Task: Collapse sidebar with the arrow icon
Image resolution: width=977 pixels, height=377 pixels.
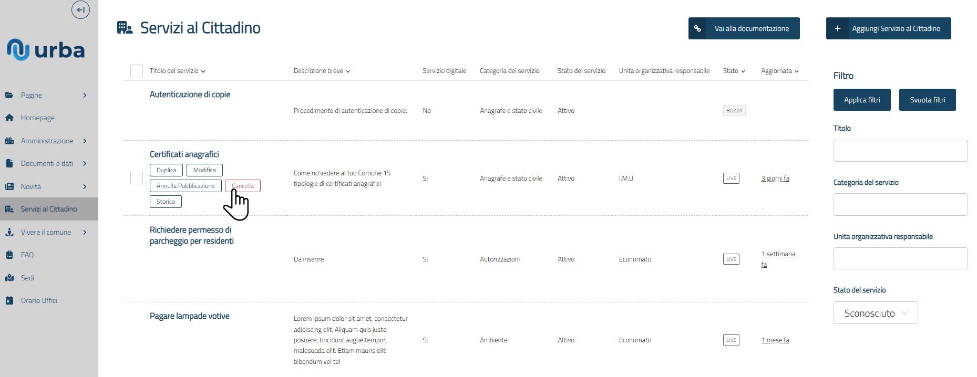Action: point(80,9)
